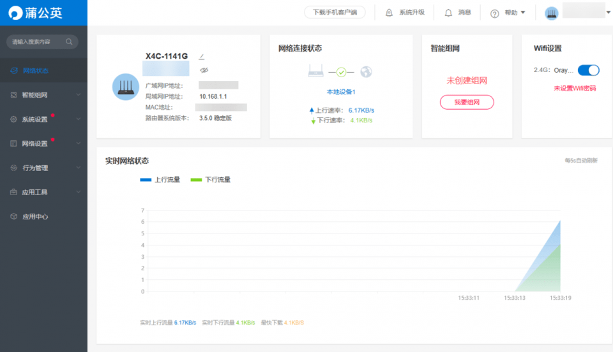Viewport: 613px width, 352px height.
Task: Open 应用中心 from the sidebar
Action: 35,217
